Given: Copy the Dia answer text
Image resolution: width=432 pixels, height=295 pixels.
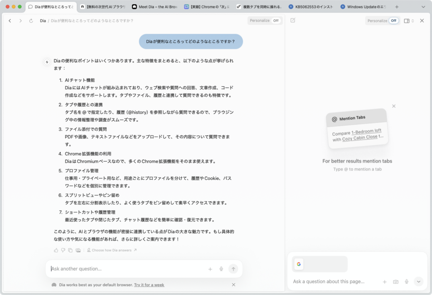Looking at the screenshot, I should pos(70,250).
